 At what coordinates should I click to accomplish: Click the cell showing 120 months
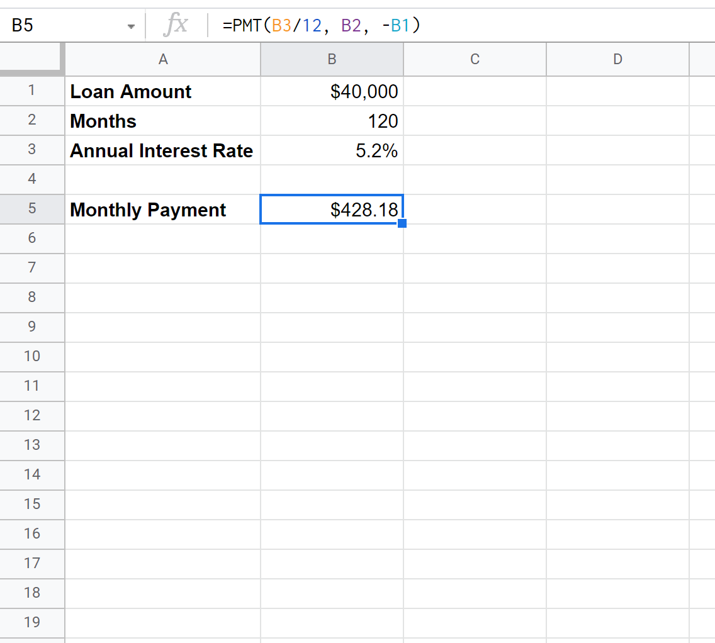[332, 121]
